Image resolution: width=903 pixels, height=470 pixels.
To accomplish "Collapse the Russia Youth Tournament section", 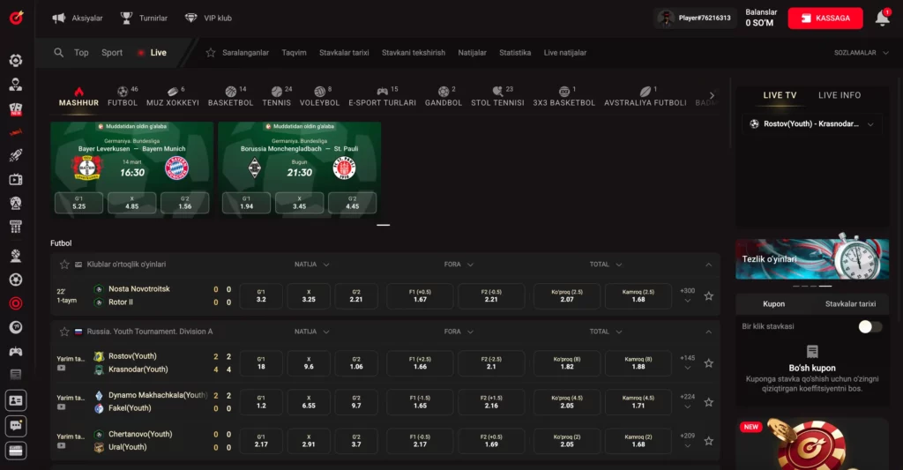I will (709, 332).
